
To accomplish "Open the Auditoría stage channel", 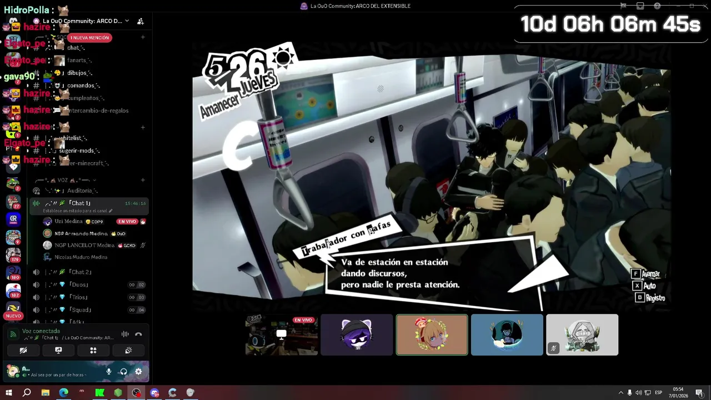I will click(x=89, y=191).
